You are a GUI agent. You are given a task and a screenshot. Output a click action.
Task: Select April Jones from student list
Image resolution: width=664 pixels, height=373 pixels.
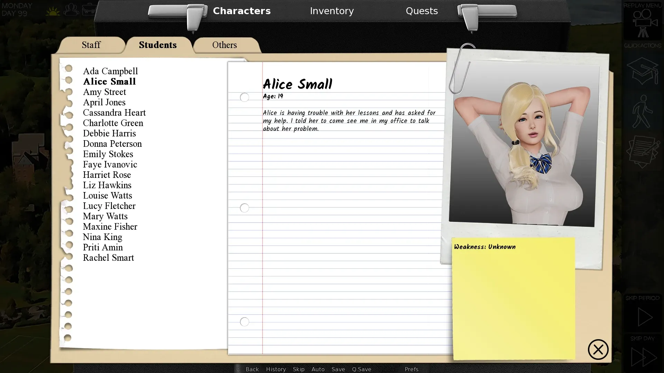point(104,102)
